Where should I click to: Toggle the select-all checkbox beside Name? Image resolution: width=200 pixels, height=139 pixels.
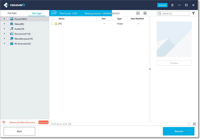[52, 19]
